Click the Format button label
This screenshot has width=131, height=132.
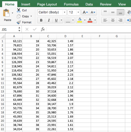click(x=27, y=22)
